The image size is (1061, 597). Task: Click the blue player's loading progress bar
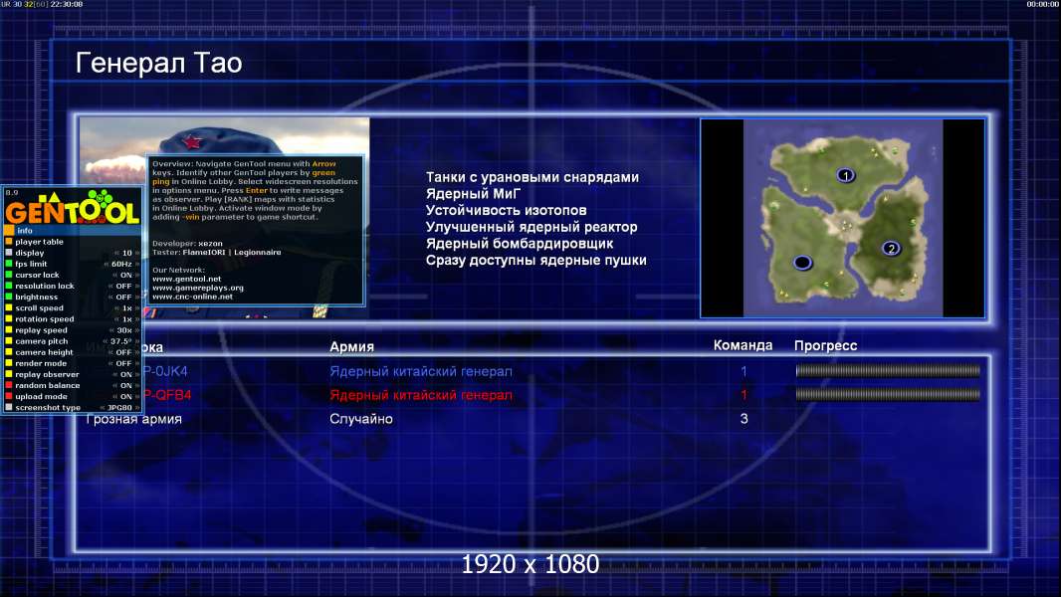point(888,370)
